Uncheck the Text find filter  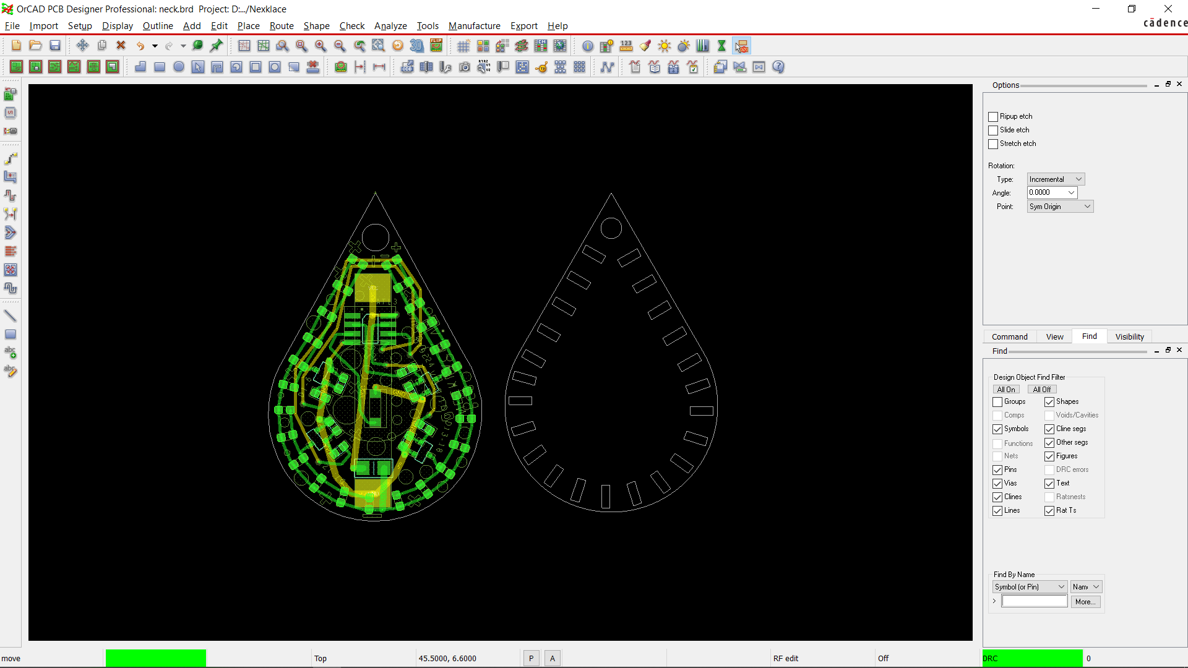click(x=1049, y=484)
